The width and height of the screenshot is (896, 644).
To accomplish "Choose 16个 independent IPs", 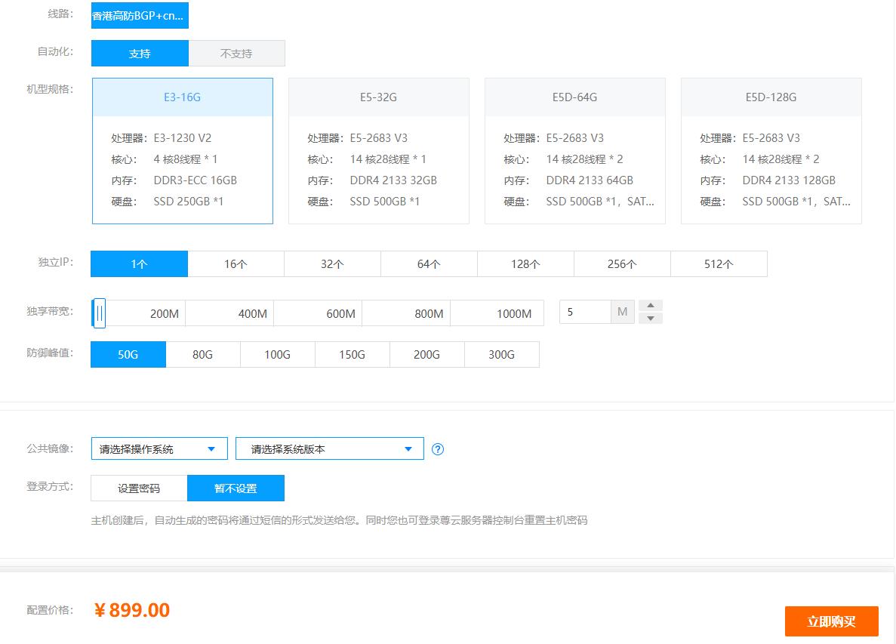I will (236, 263).
